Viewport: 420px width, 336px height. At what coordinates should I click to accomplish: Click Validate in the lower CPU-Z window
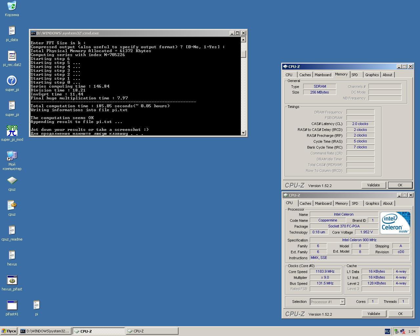374,314
